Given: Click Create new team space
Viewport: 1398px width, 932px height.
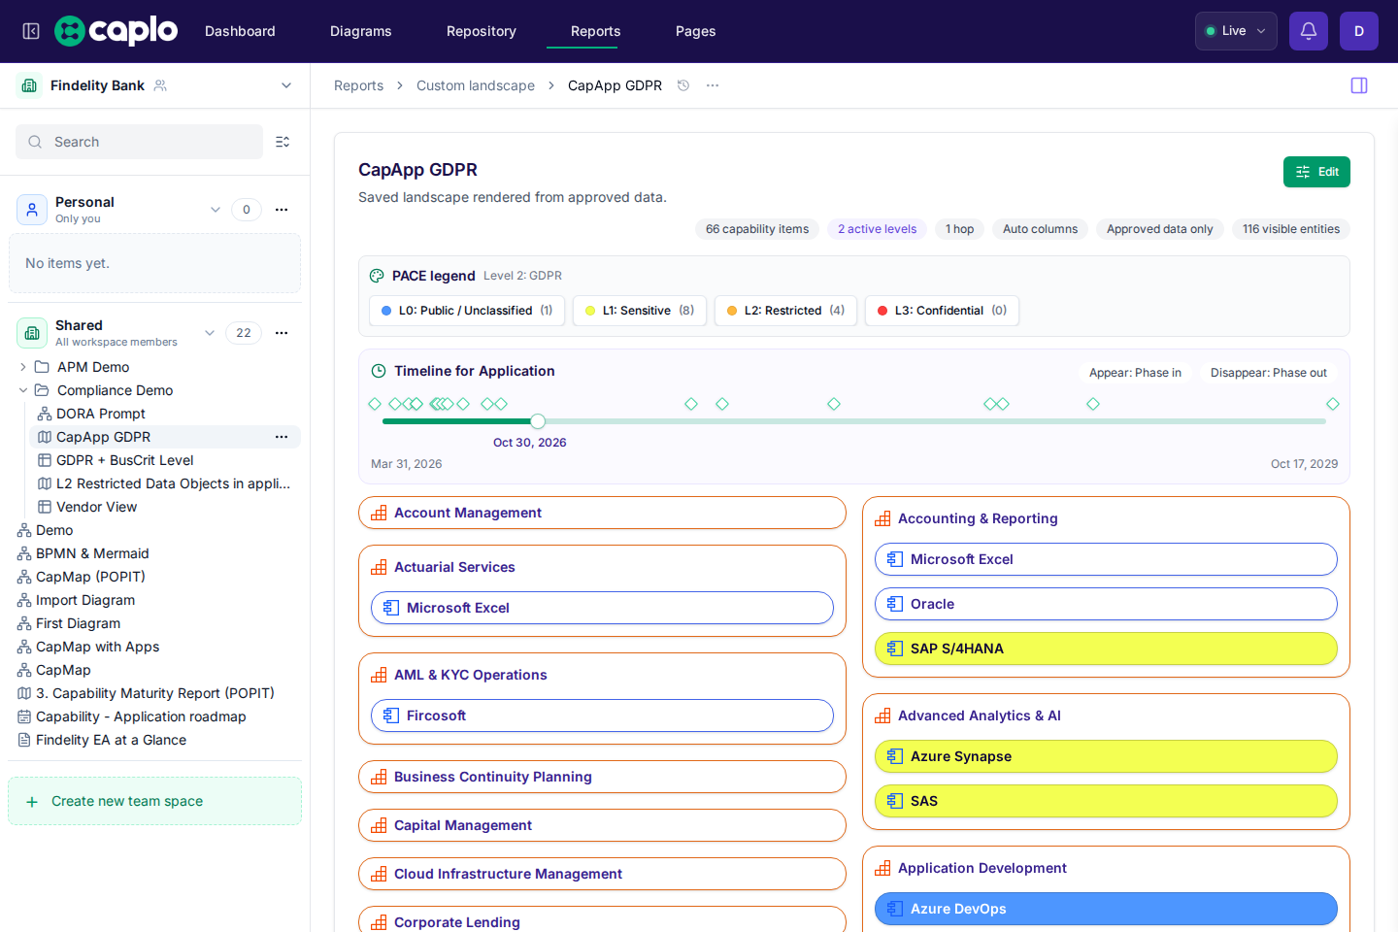Looking at the screenshot, I should [x=154, y=801].
